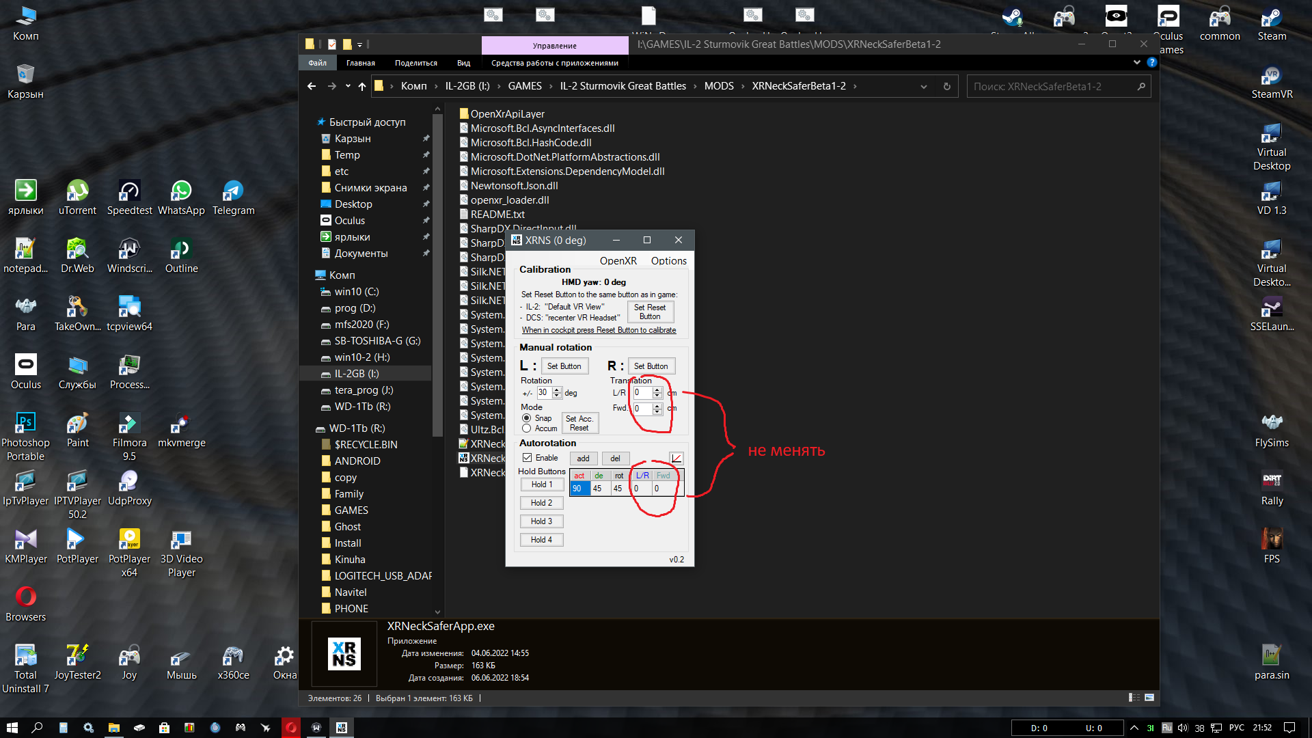Click the Opera browser icon in the taskbar
The height and width of the screenshot is (738, 1312).
(x=291, y=728)
